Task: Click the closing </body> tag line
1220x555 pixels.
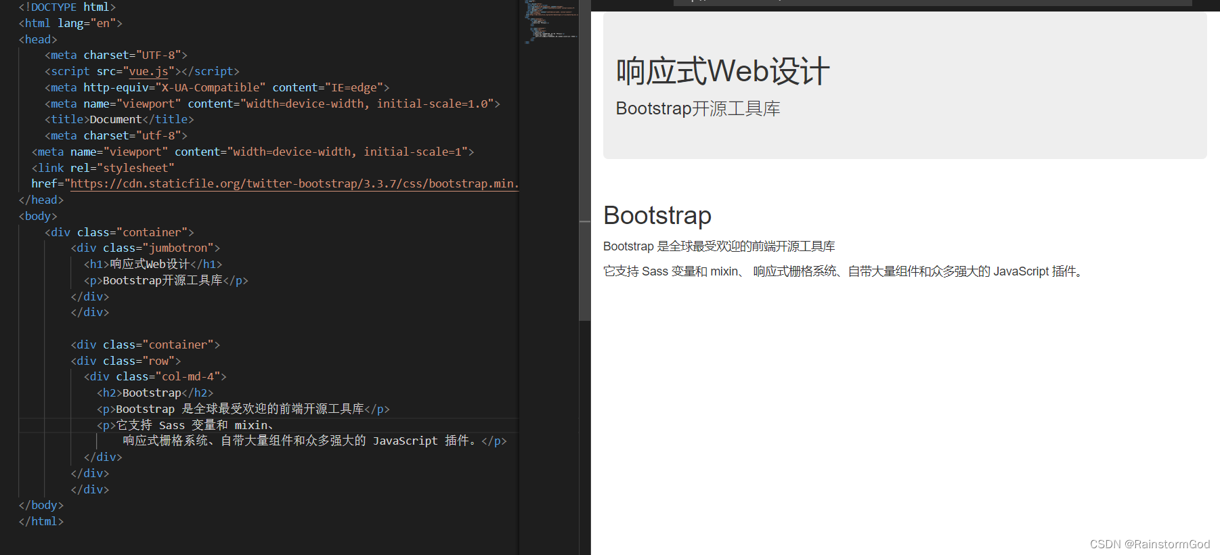Action: (41, 505)
